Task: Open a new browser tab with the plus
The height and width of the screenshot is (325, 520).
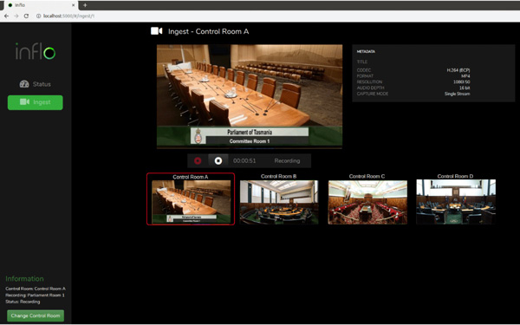Action: (85, 5)
